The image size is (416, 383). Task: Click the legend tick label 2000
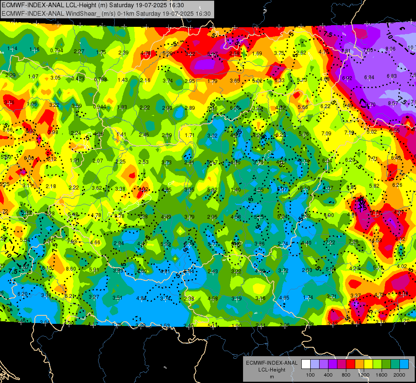tap(399, 375)
